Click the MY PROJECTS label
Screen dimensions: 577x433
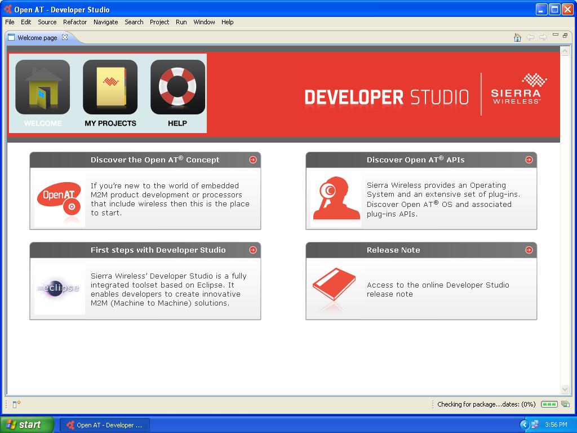pos(110,123)
